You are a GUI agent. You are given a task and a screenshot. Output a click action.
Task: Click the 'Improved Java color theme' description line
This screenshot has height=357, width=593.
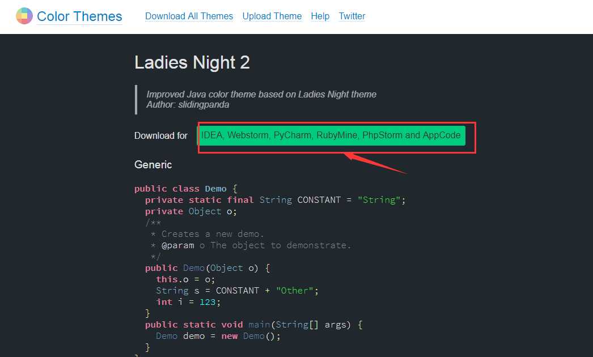tap(261, 94)
